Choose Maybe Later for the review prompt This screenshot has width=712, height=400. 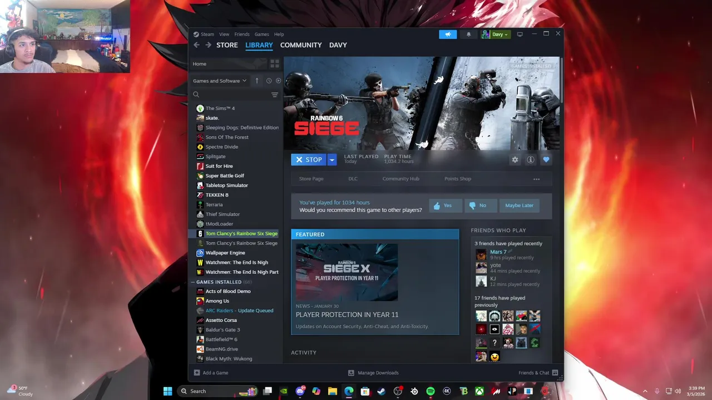coord(519,206)
